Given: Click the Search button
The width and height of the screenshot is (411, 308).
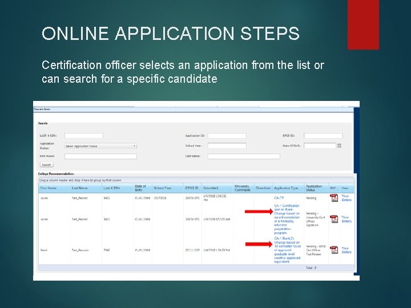Looking at the screenshot, I should pos(46,165).
